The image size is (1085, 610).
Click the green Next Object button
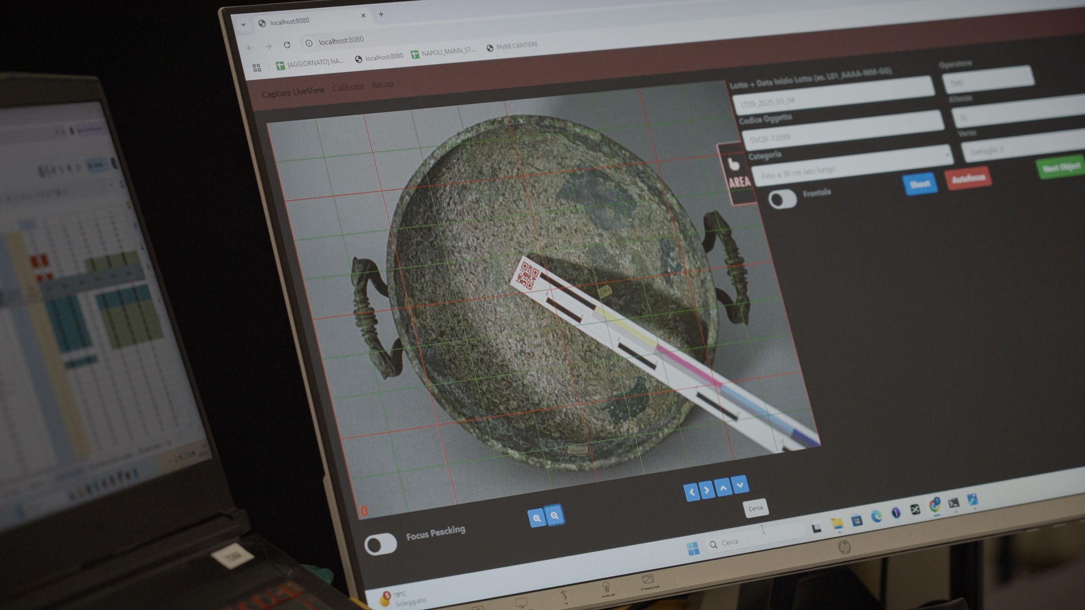coord(1060,168)
